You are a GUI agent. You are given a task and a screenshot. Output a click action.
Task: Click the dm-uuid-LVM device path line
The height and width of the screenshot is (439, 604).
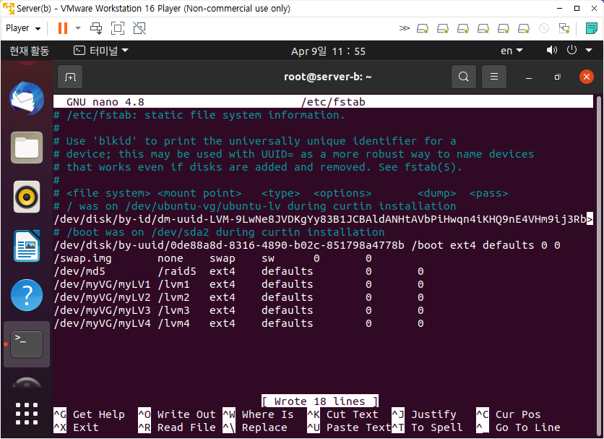324,219
